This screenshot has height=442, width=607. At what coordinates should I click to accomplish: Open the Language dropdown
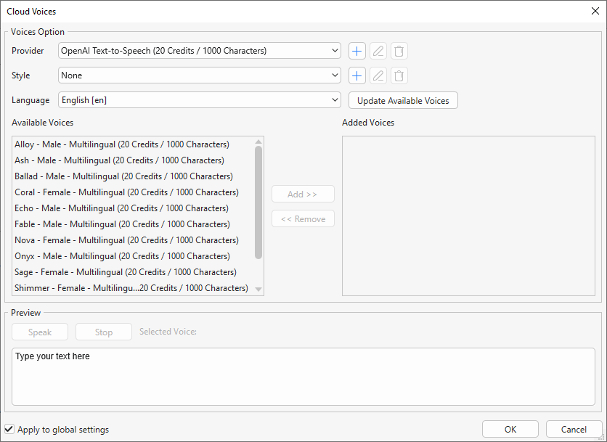click(x=199, y=100)
